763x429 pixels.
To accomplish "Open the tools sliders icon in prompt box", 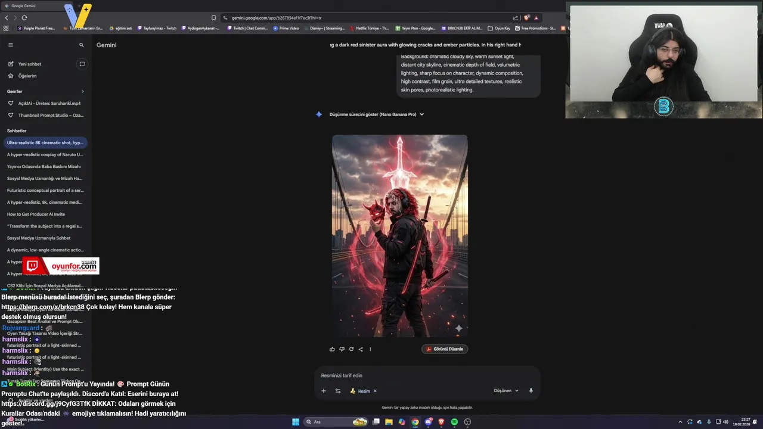I will pyautogui.click(x=338, y=391).
